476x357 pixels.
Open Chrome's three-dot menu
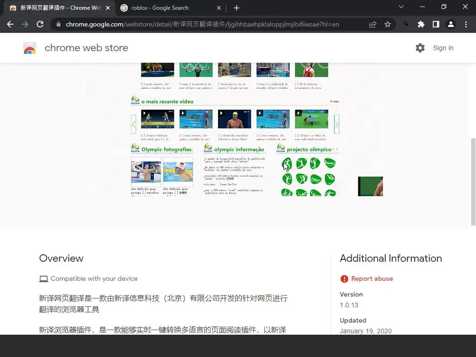click(466, 24)
